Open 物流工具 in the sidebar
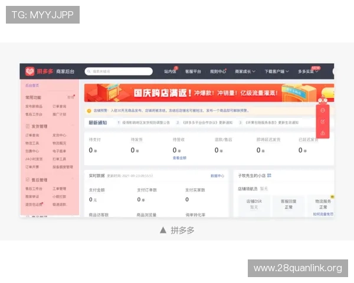This screenshot has height=283, width=354. click(32, 143)
